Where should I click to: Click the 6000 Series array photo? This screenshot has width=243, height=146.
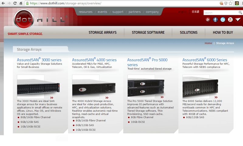[200, 87]
